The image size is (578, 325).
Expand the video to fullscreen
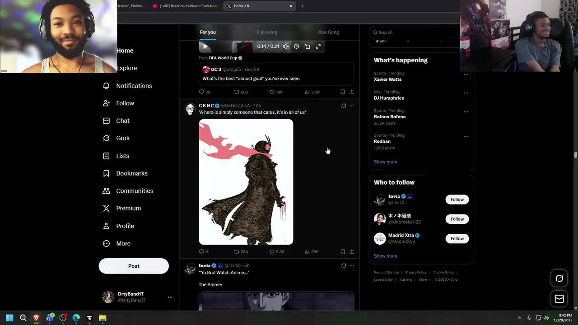tap(318, 46)
